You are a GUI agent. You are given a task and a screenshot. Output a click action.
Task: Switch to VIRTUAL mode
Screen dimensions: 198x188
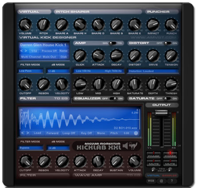tap(154, 176)
